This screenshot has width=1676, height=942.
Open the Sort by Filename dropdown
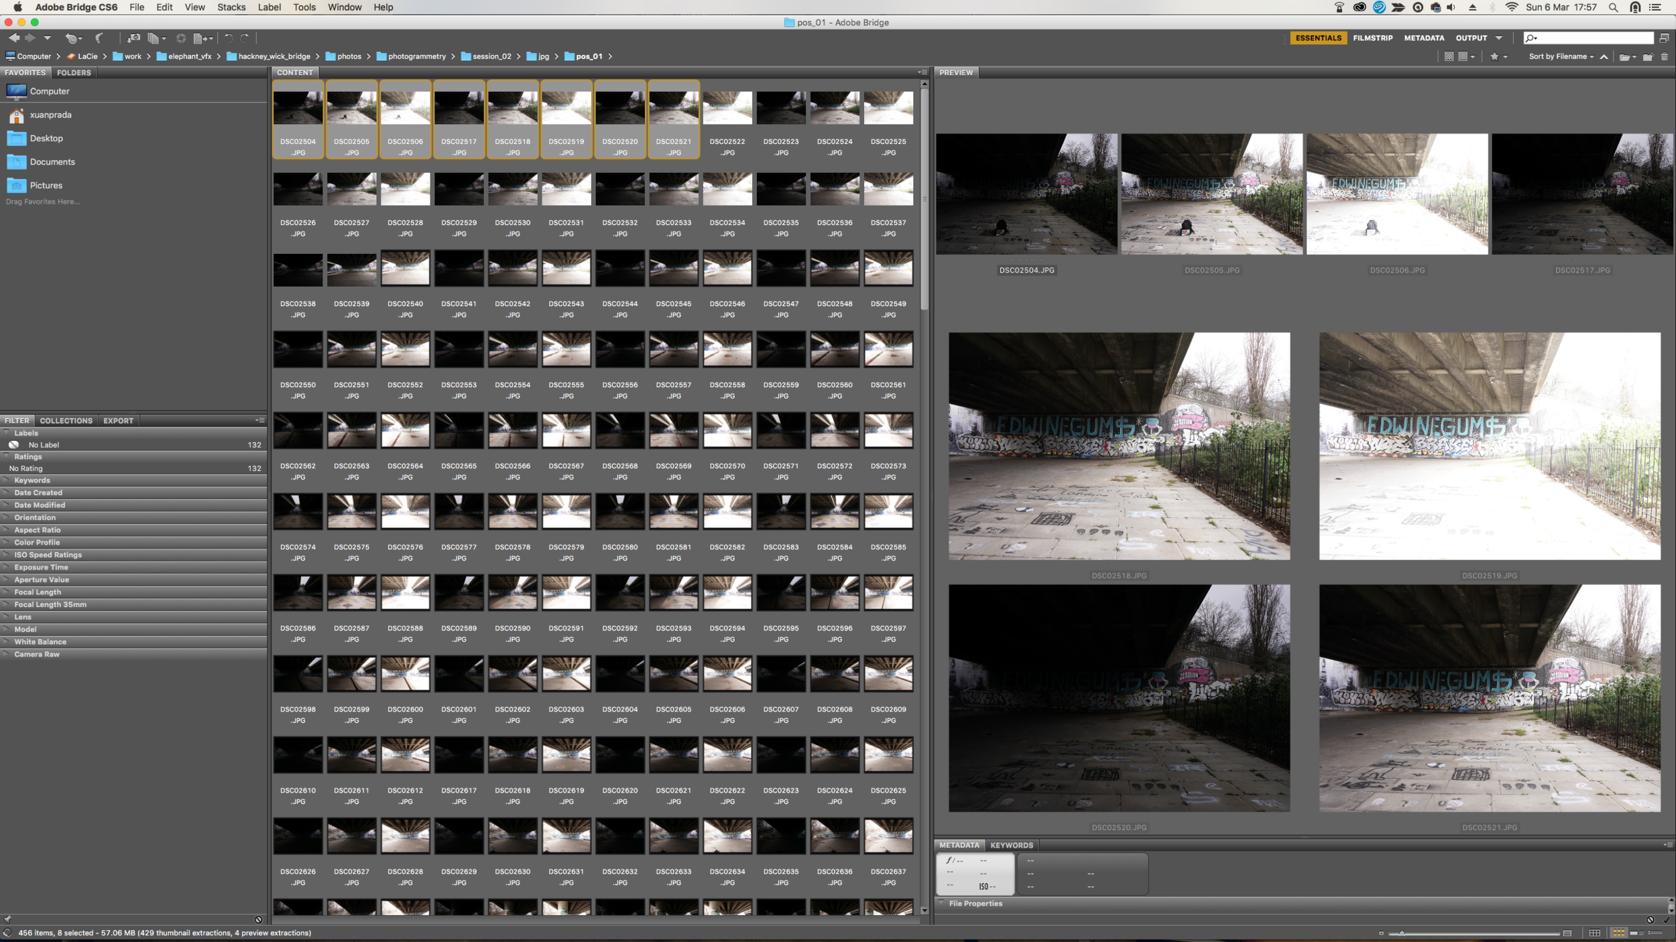pyautogui.click(x=1561, y=57)
